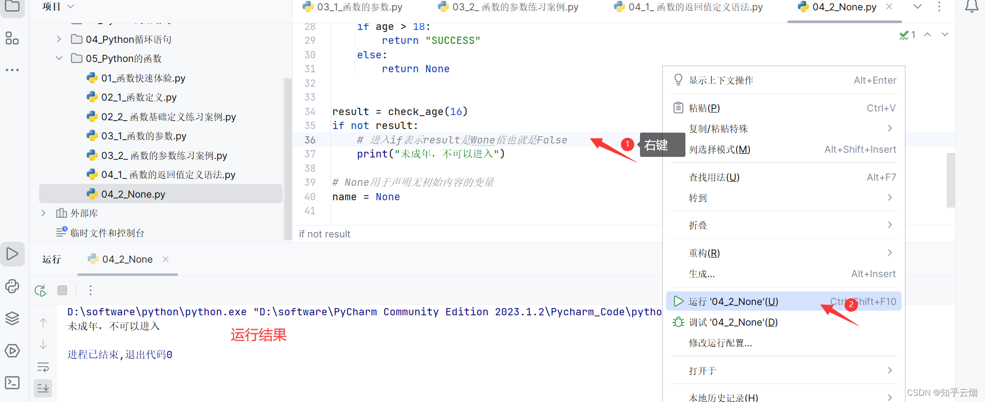
Task: Click the Scratches and Consoles icon
Action: pos(61,232)
